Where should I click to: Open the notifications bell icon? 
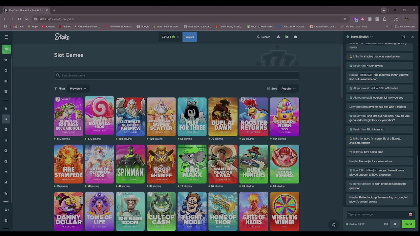(x=287, y=37)
